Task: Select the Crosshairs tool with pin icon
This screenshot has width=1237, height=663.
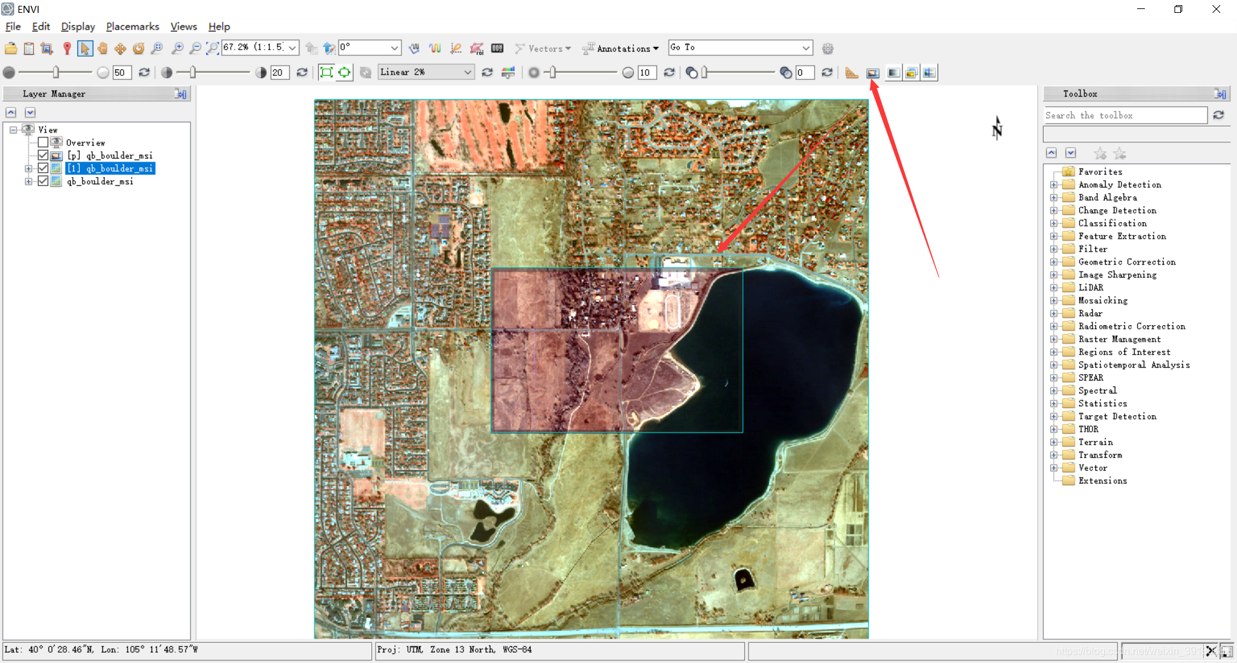Action: [x=66, y=48]
